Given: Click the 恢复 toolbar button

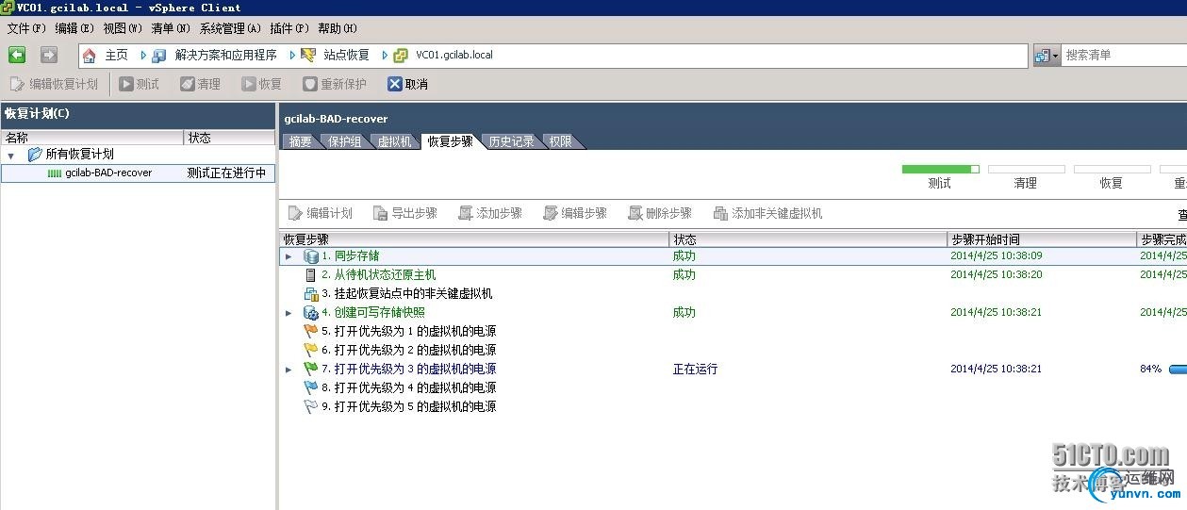Looking at the screenshot, I should tap(262, 84).
